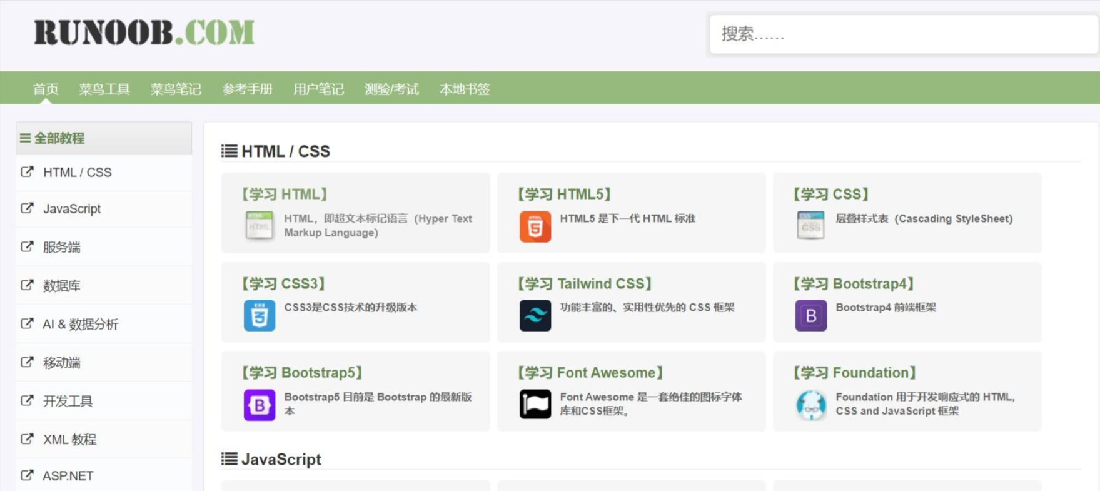Select 数据库 in sidebar
Image resolution: width=1100 pixels, height=491 pixels.
pyautogui.click(x=62, y=286)
